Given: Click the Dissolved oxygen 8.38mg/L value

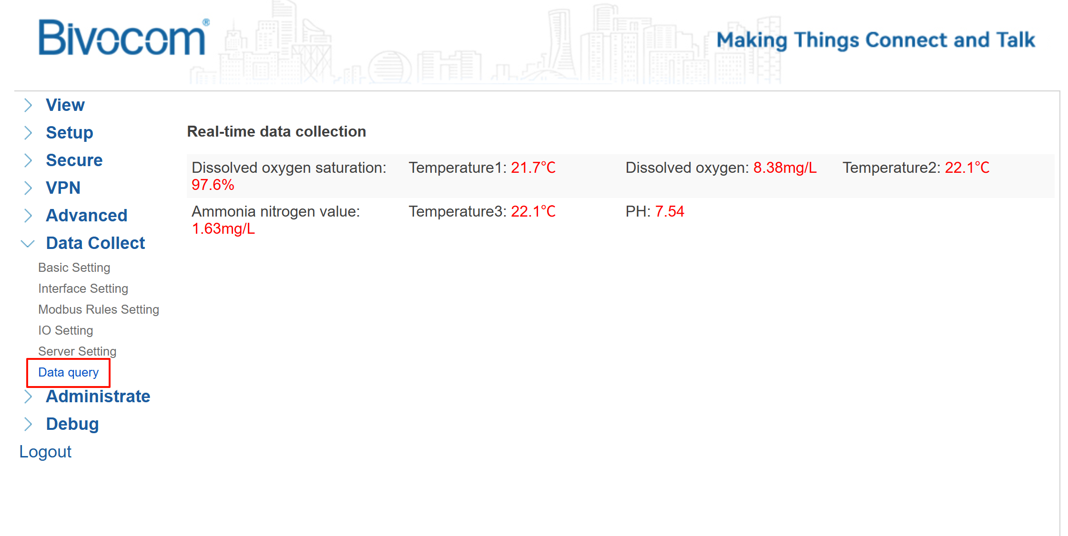Looking at the screenshot, I should [x=784, y=168].
